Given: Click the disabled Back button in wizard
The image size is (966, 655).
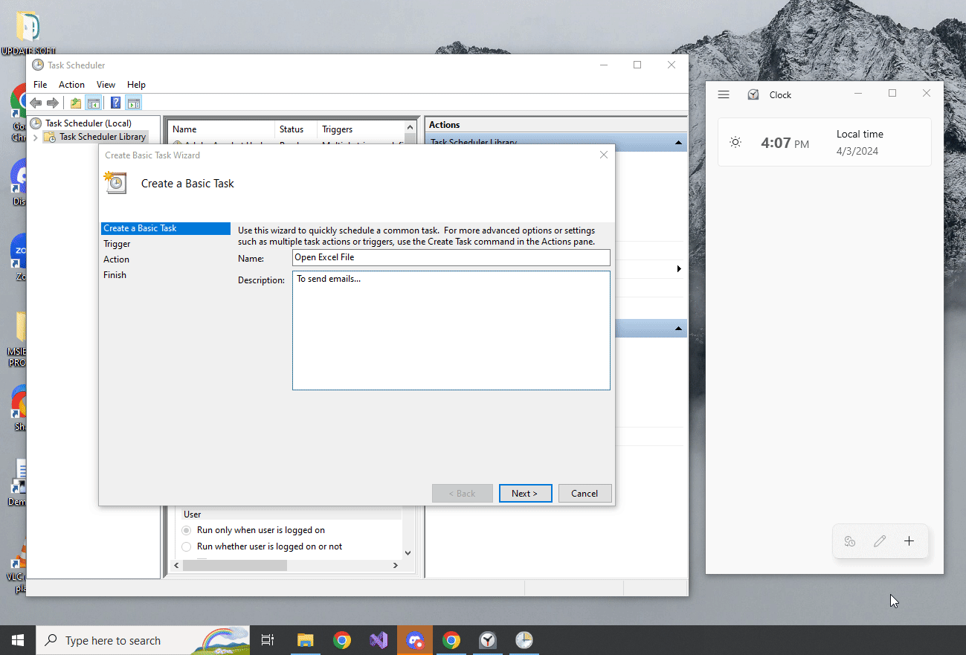Looking at the screenshot, I should click(x=463, y=493).
